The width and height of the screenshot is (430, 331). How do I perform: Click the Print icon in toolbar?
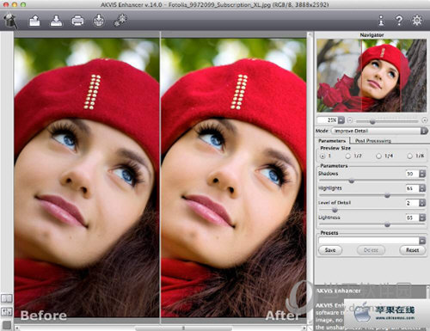[77, 21]
